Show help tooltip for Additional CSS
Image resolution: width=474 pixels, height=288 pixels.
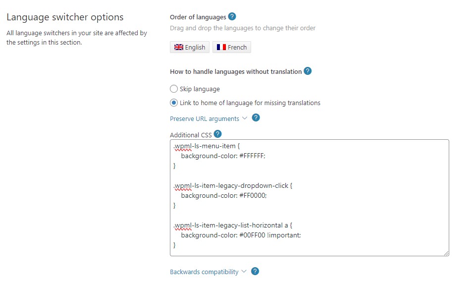click(x=217, y=134)
